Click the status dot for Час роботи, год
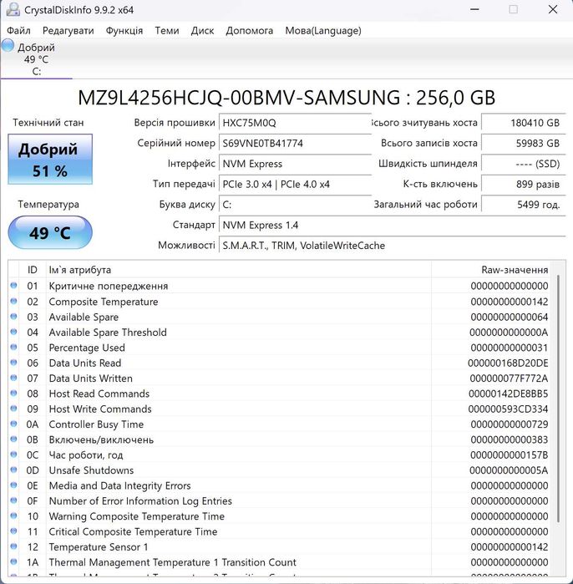This screenshot has width=573, height=584. (x=13, y=455)
